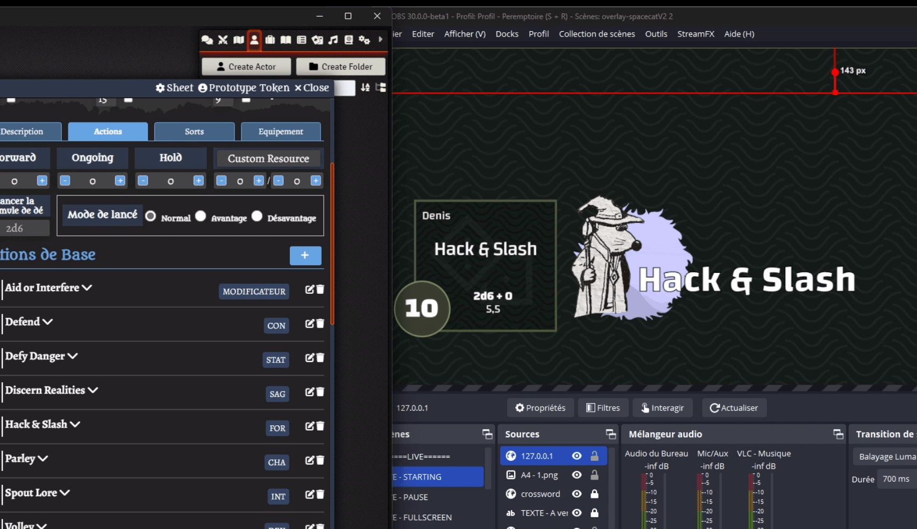Delete the Defend move with trash icon
This screenshot has height=529, width=917.
[x=321, y=323]
